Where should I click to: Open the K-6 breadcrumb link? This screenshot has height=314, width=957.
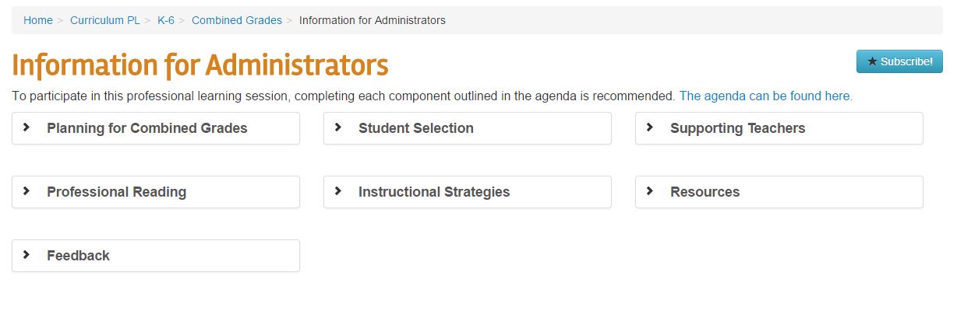(166, 20)
